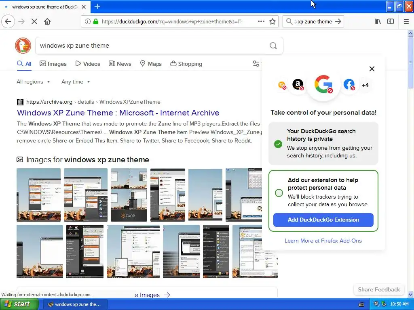Close the windows xp zune theme tab
The image size is (414, 310).
point(84,7)
